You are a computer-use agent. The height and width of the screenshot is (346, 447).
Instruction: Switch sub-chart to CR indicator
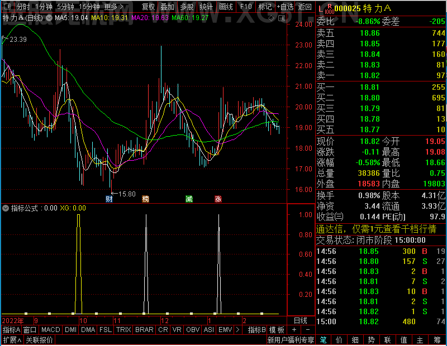[x=163, y=330]
